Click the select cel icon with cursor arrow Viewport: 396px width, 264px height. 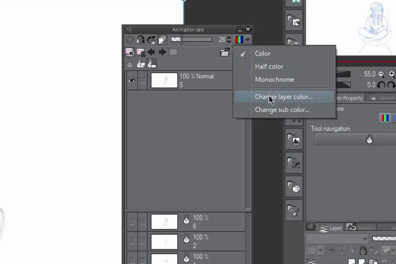tap(129, 52)
